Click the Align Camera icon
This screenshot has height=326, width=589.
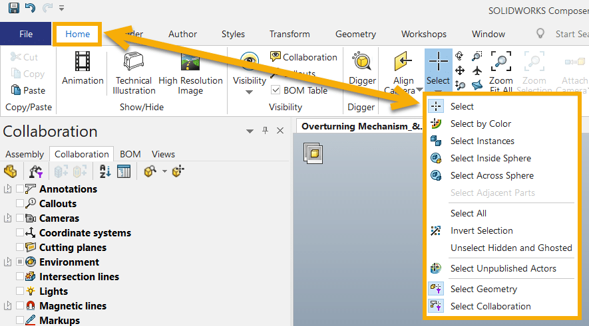click(x=403, y=62)
